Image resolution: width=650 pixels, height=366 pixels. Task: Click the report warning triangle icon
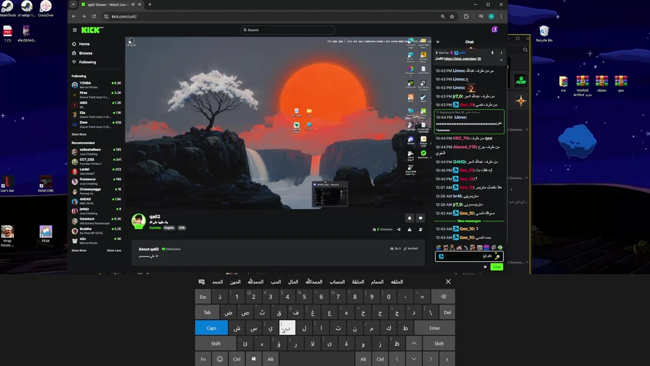coord(409,229)
